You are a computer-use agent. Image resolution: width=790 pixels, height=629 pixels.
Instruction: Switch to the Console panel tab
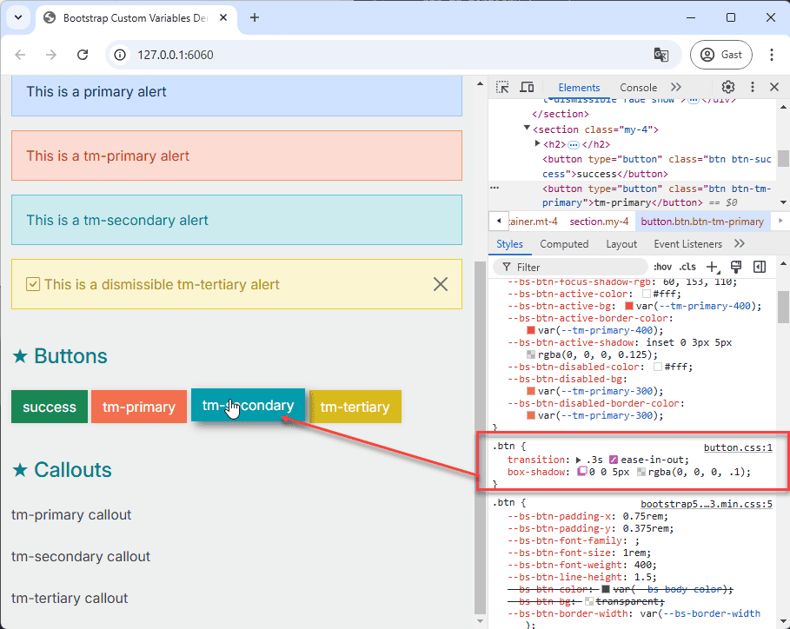(638, 87)
